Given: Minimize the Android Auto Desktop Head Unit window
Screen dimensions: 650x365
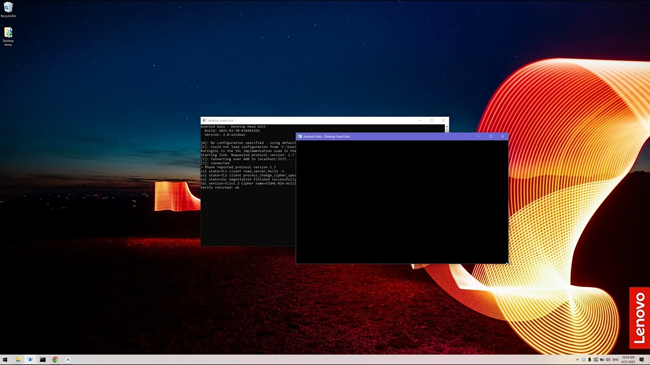Looking at the screenshot, I should [479, 136].
